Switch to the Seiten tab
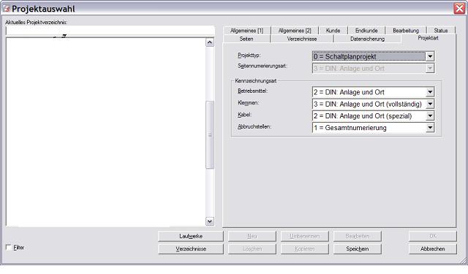Screen dimensions: 468x274 [x=246, y=39]
